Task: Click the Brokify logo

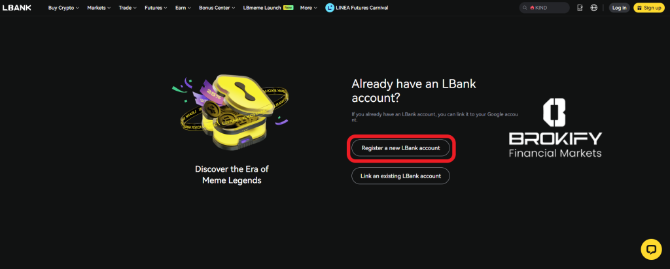Action: click(x=555, y=128)
